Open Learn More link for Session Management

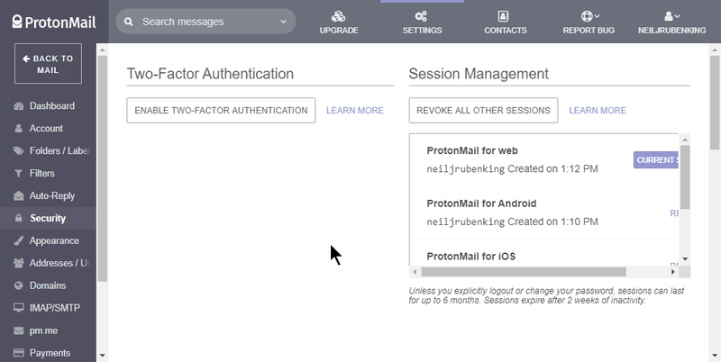coord(598,110)
